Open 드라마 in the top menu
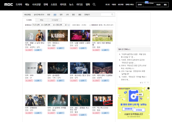The height and width of the screenshot is (122, 172). click(x=19, y=4)
